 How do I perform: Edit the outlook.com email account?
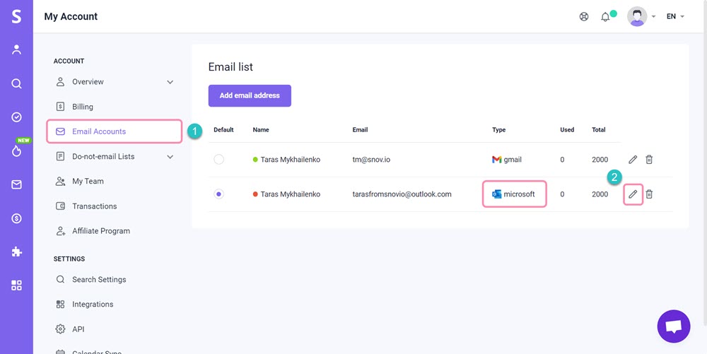click(x=633, y=194)
